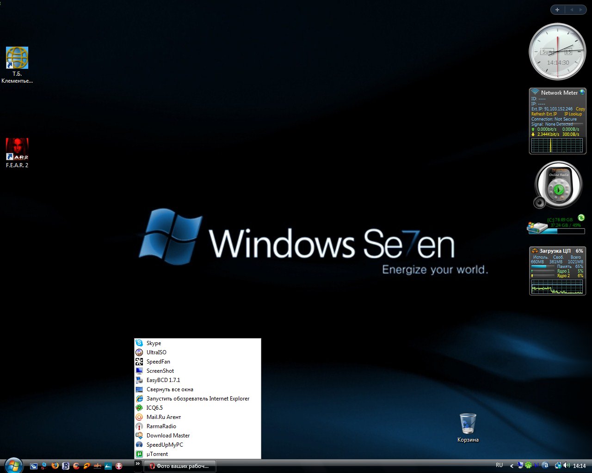Click the Network Meter traffic graph

pos(557,145)
